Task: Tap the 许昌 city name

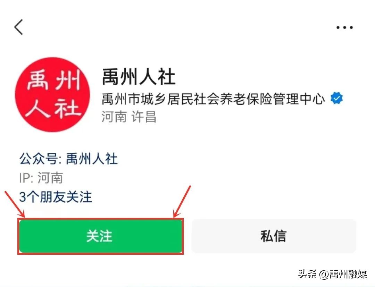Action: [x=144, y=117]
